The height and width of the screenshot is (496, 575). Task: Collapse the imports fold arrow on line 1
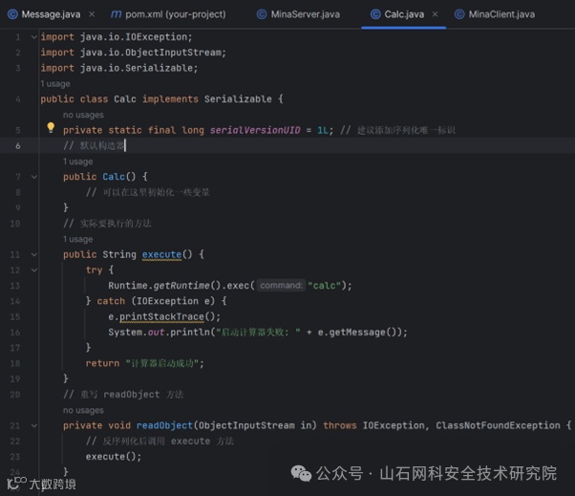(34, 37)
